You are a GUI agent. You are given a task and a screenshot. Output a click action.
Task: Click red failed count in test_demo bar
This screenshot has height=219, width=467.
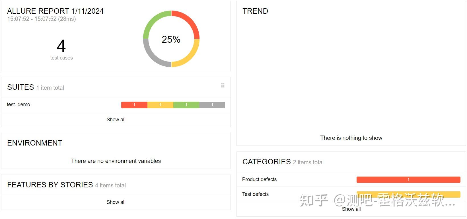134,105
